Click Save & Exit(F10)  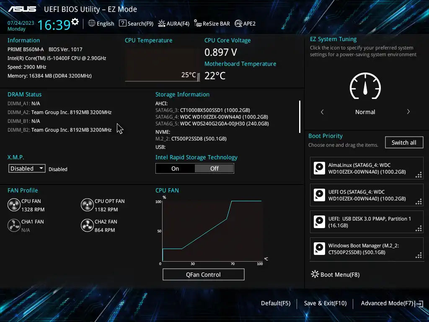[x=325, y=303]
